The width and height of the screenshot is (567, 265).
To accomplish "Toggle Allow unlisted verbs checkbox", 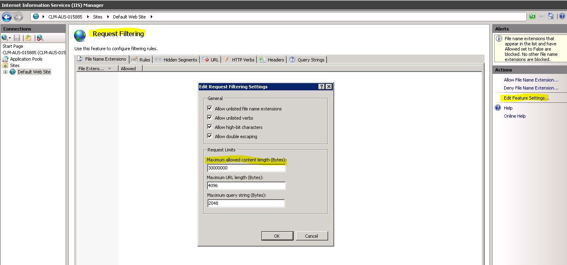I will 210,118.
